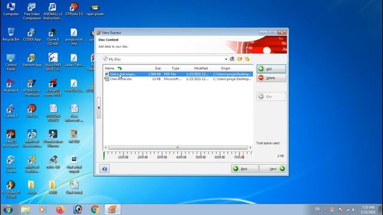Open Computer desktop icon
The width and height of the screenshot is (383, 215).
[11, 9]
